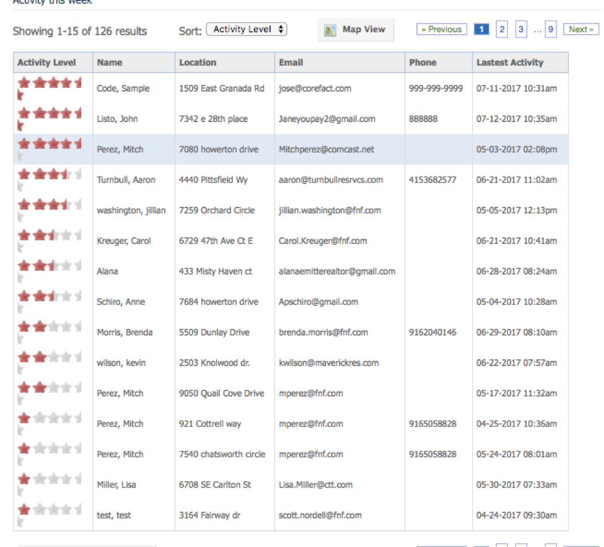This screenshot has height=547, width=604.
Task: Open the lead "Schiro, Anne"
Action: point(121,302)
